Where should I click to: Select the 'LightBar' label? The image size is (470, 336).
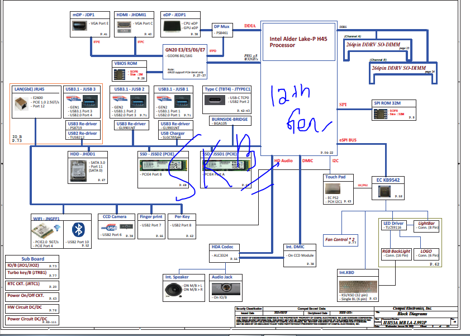click(x=426, y=223)
